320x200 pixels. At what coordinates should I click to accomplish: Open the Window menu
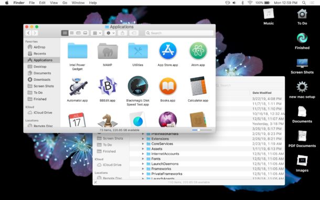(78, 3)
